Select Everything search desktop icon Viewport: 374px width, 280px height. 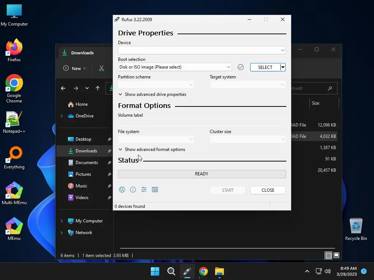tap(14, 157)
